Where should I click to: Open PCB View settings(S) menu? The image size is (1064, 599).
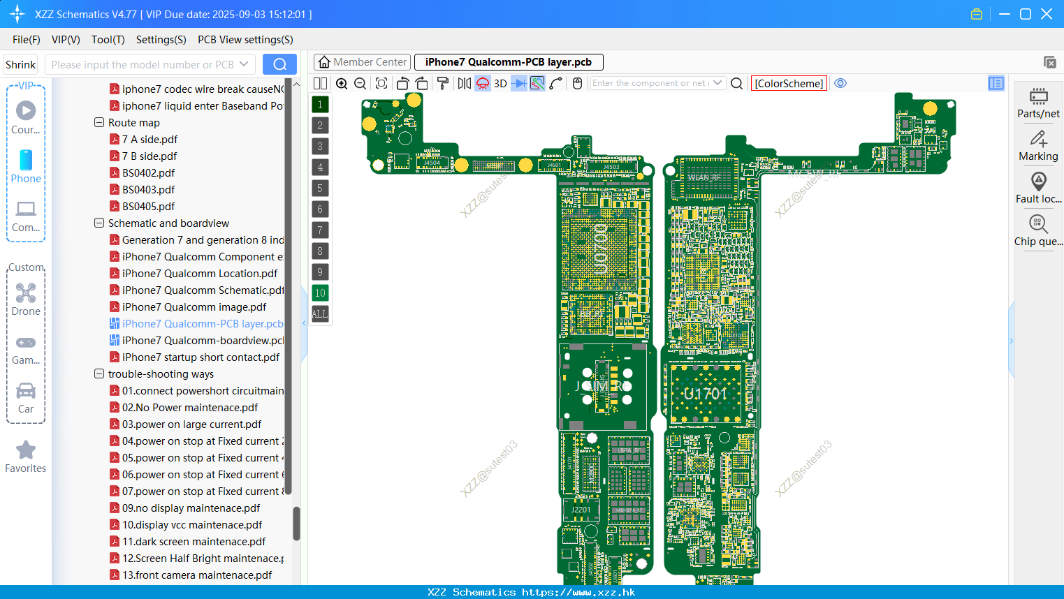245,40
